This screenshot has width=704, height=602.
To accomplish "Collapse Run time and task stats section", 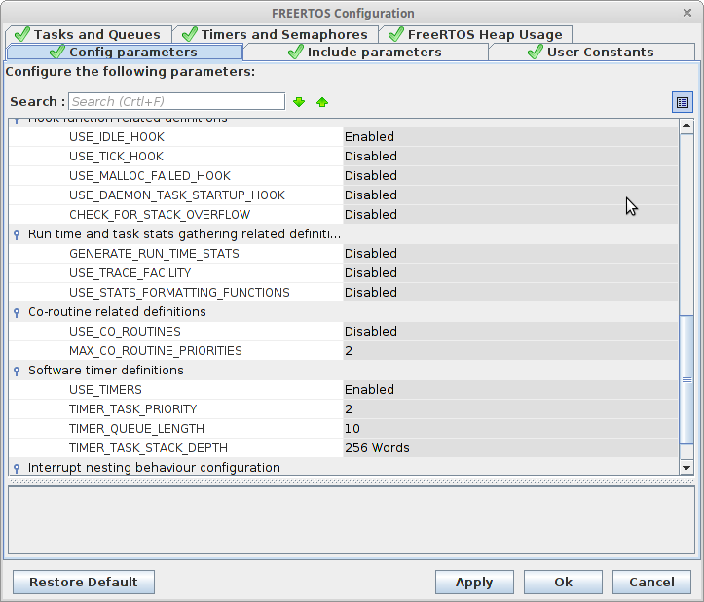I will (17, 234).
